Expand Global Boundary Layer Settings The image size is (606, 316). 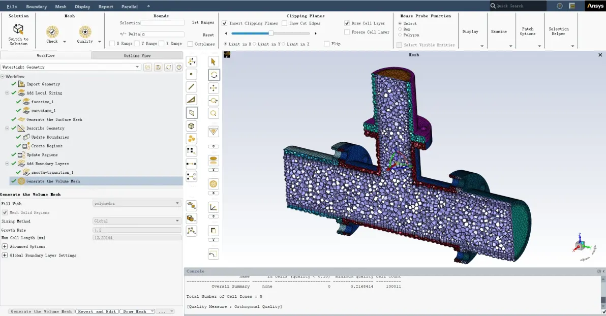point(5,256)
